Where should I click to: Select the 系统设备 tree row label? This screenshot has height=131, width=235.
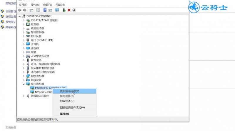pos(36,80)
